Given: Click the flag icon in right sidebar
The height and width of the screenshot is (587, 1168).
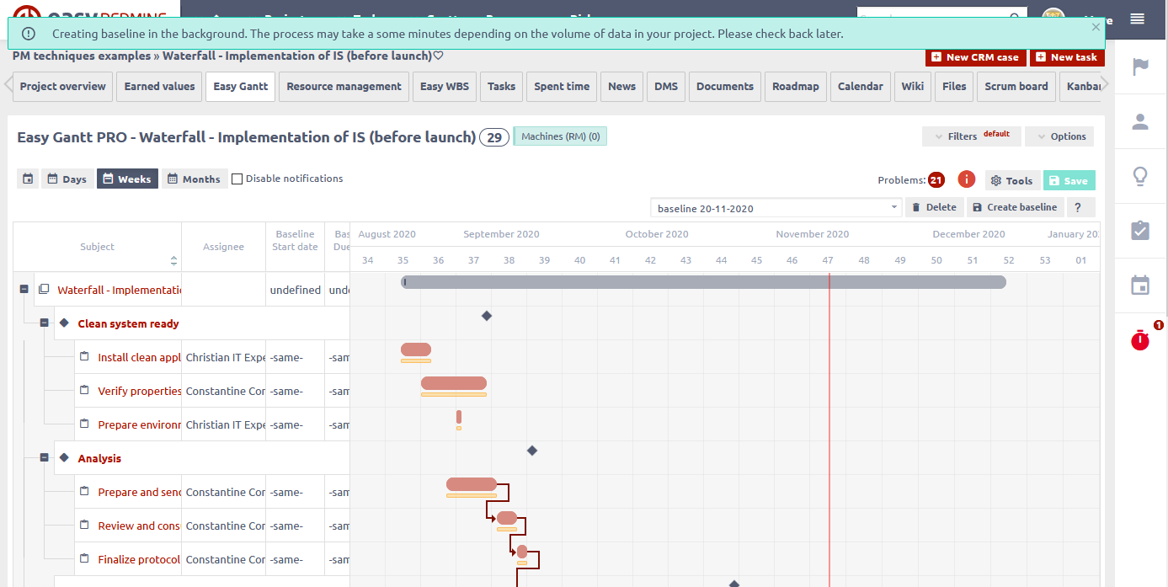Looking at the screenshot, I should (x=1140, y=67).
